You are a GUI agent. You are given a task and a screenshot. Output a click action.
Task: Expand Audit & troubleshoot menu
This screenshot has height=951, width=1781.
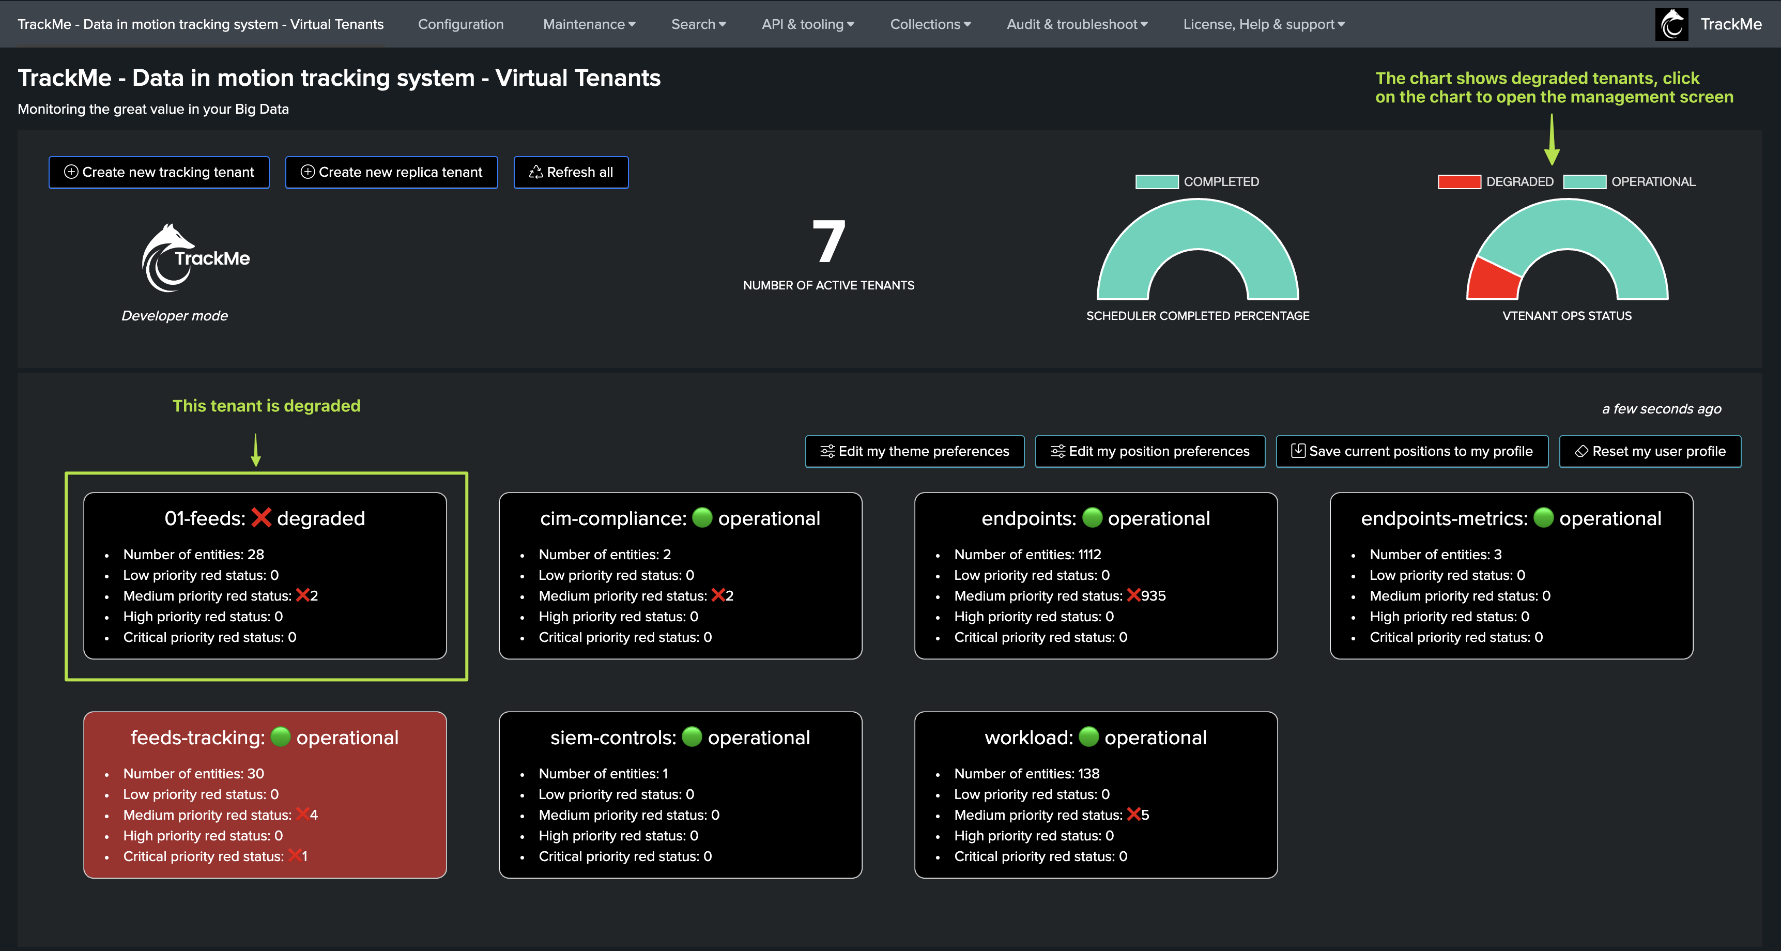[1077, 24]
